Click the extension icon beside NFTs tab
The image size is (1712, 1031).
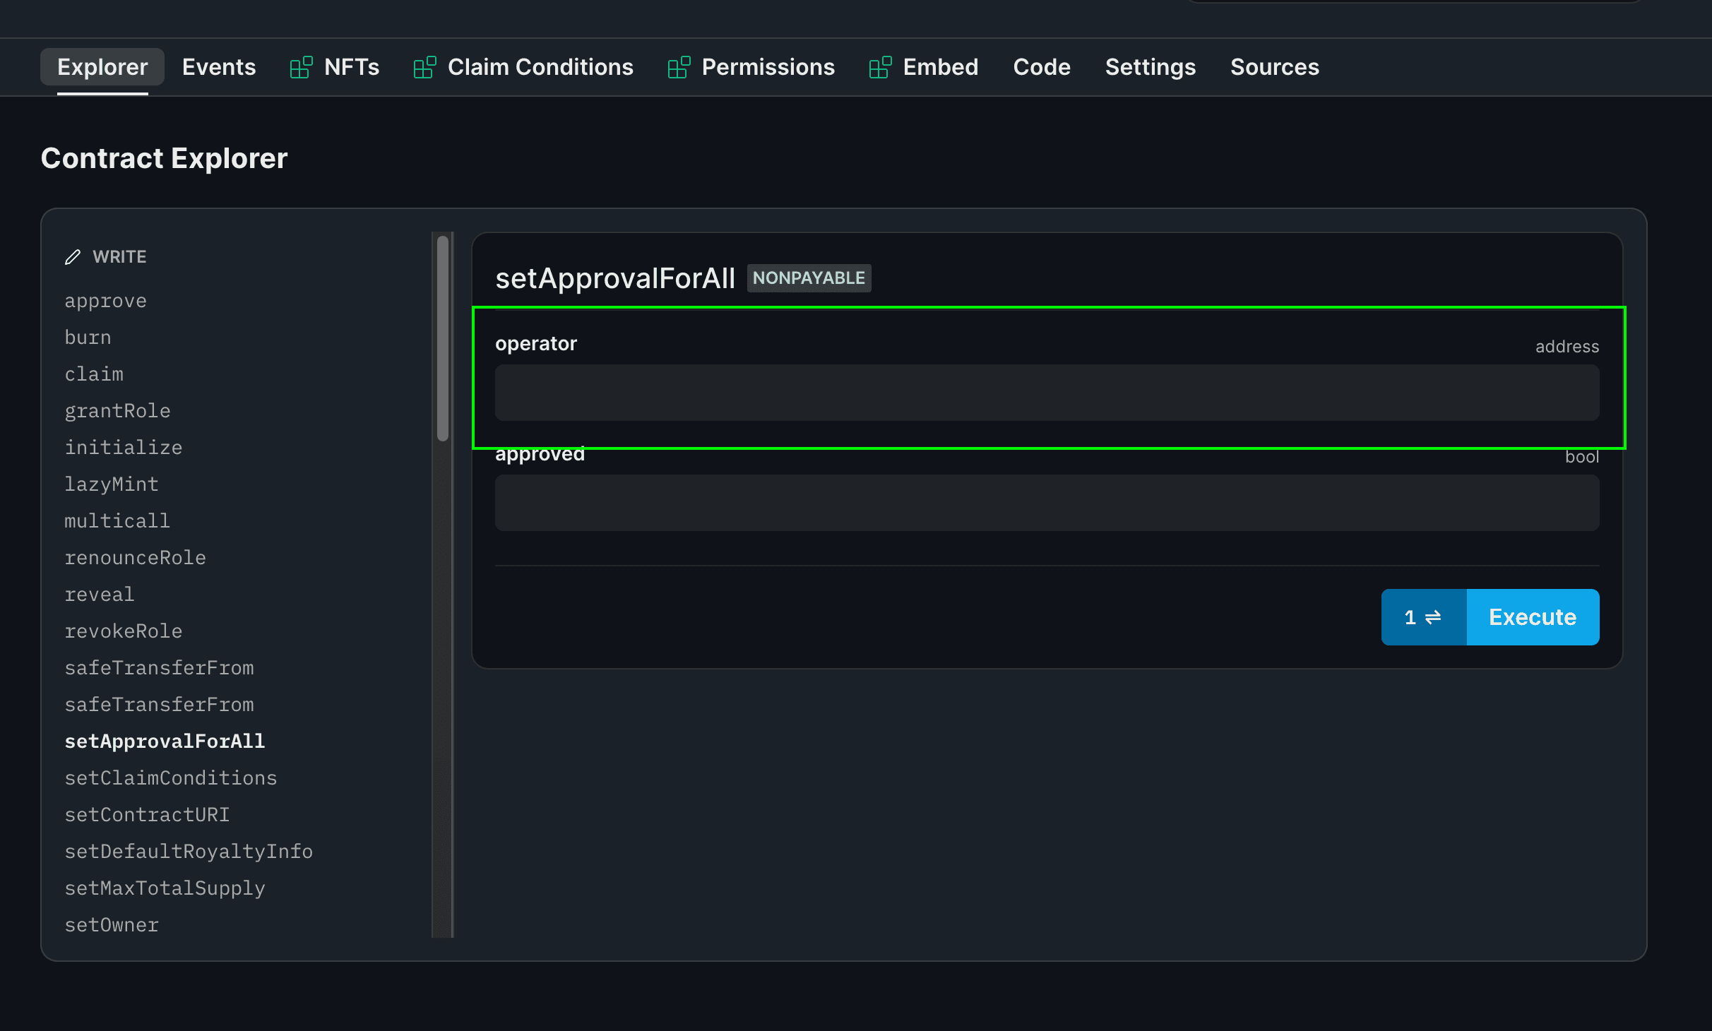click(301, 68)
